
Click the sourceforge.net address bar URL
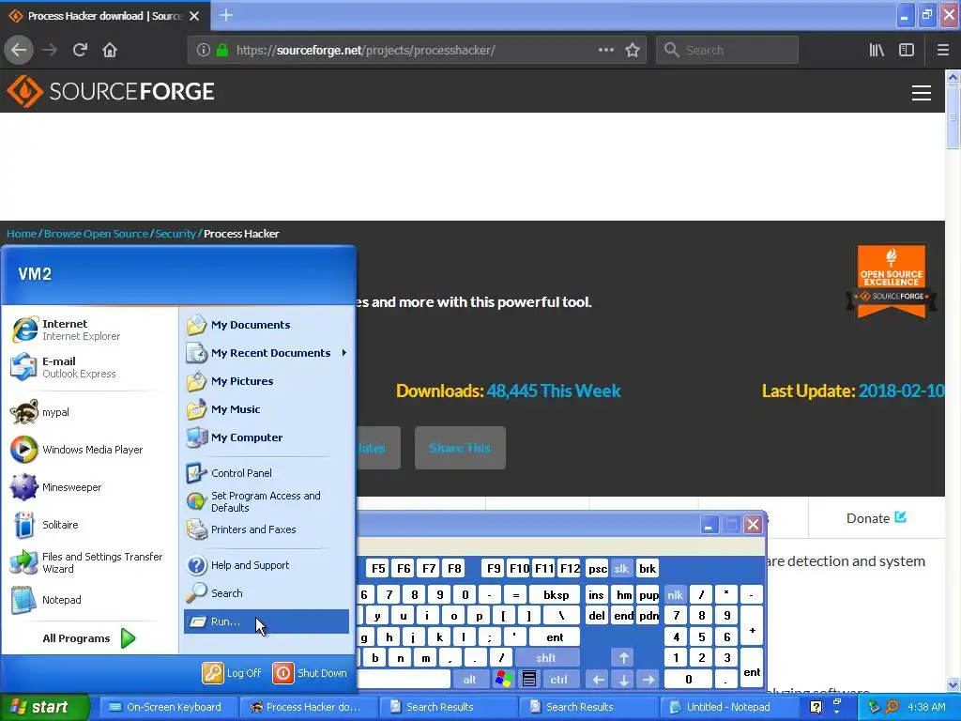tap(365, 51)
